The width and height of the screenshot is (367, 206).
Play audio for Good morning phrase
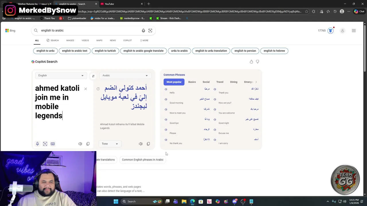(166, 99)
